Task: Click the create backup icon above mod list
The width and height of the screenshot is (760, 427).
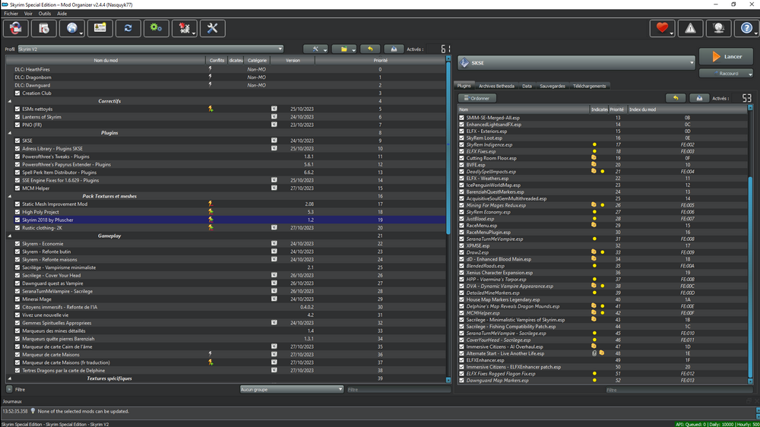Action: (x=394, y=49)
